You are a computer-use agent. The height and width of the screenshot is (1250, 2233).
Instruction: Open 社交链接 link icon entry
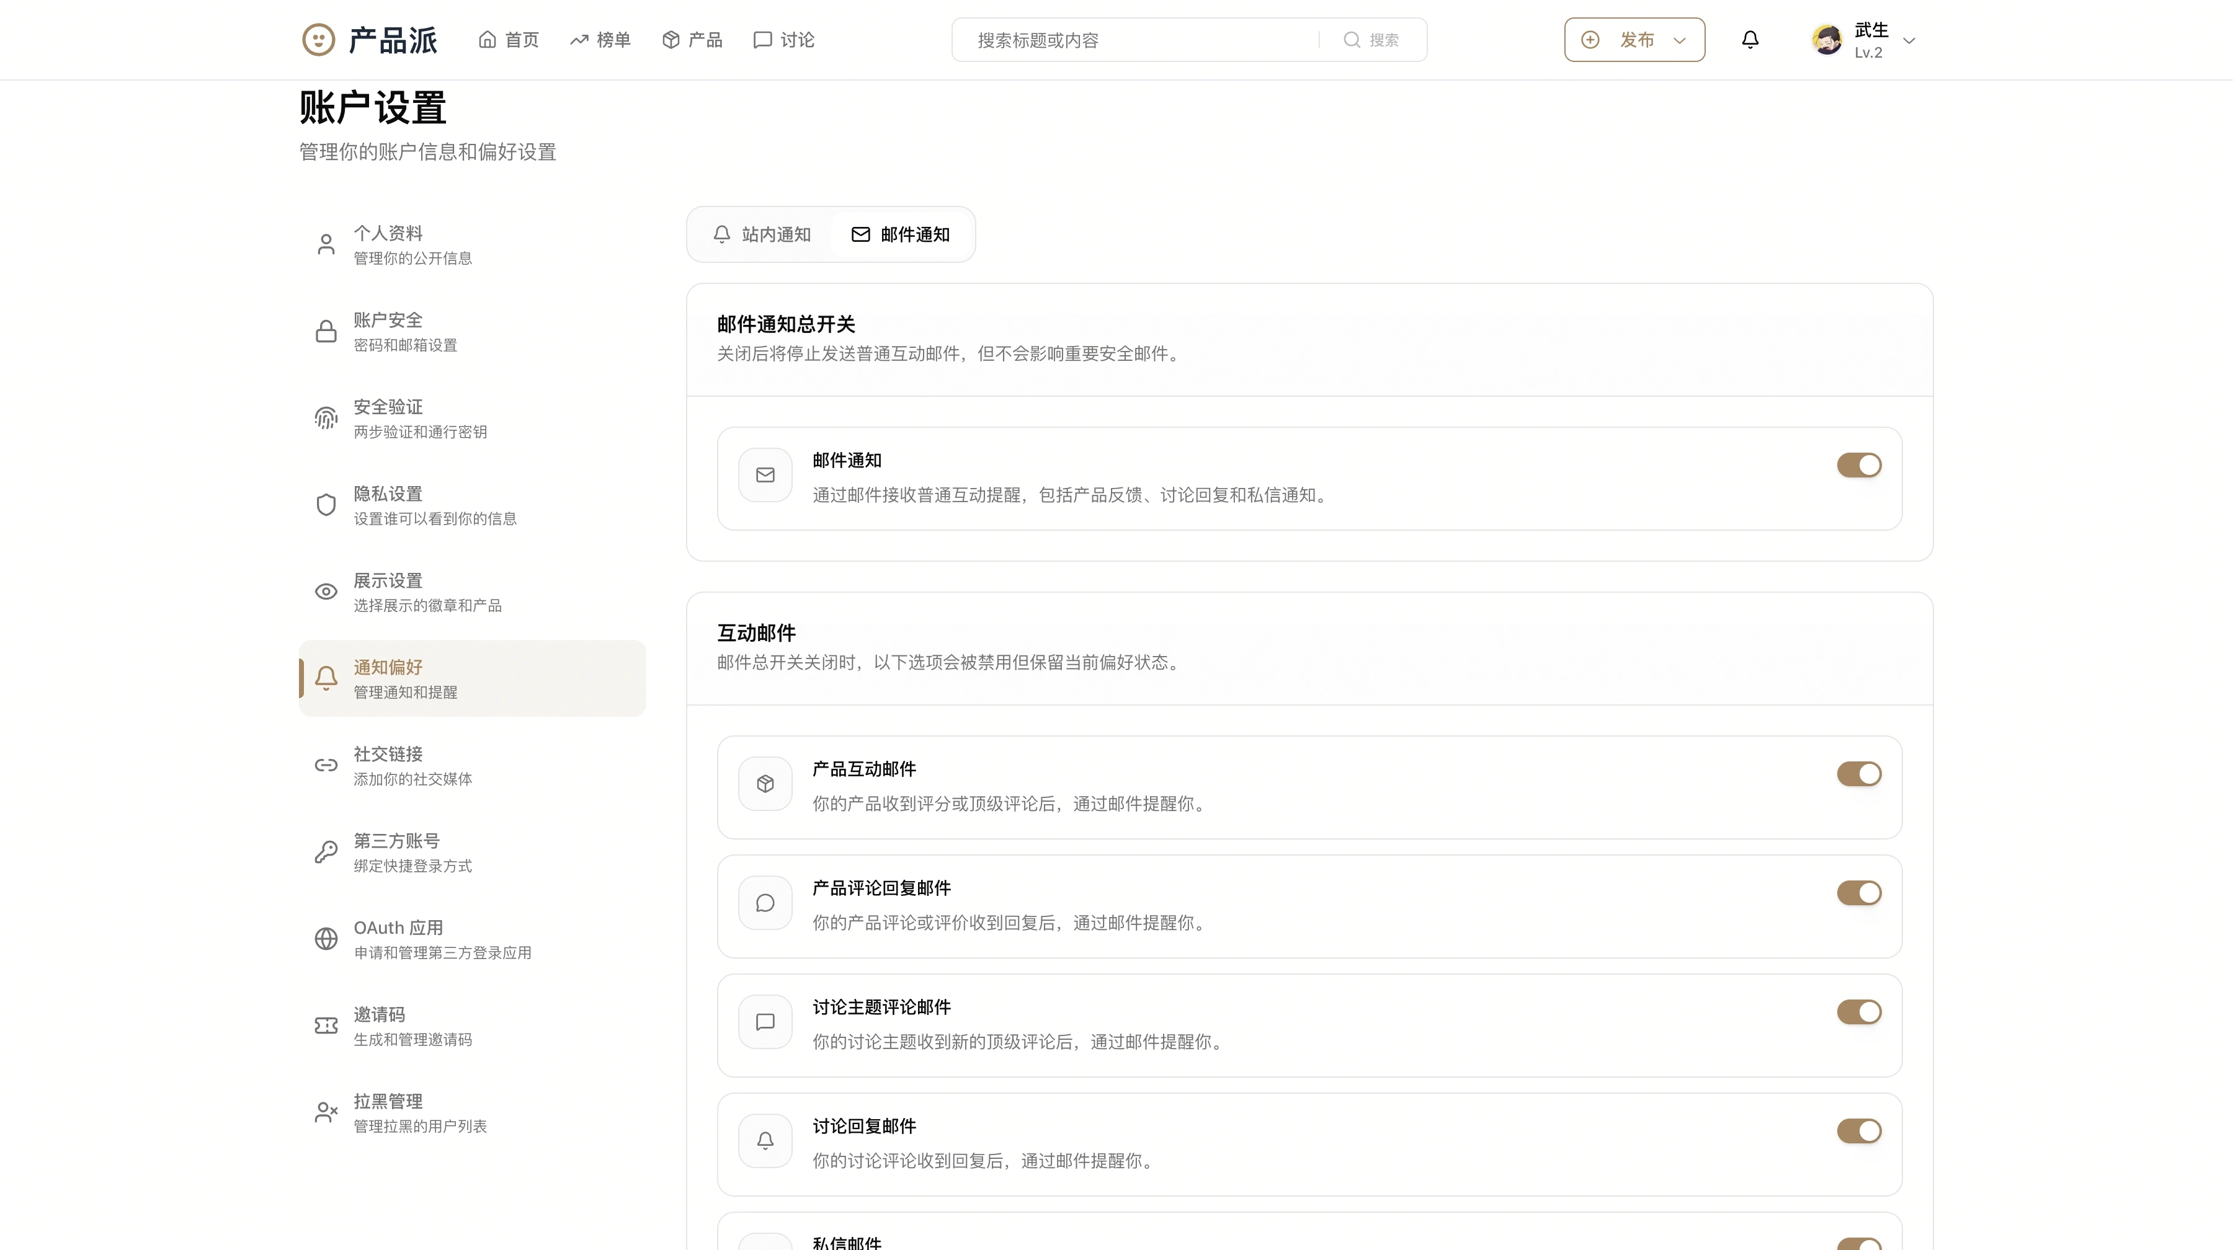click(326, 765)
